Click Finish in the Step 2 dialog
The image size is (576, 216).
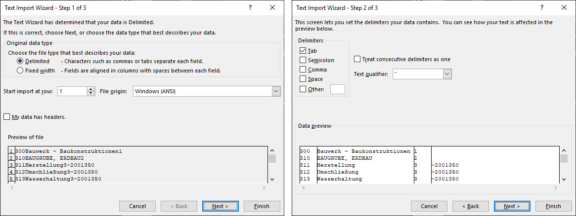(x=553, y=206)
